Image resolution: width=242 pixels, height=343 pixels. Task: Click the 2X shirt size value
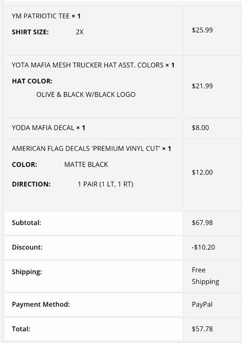click(x=80, y=32)
